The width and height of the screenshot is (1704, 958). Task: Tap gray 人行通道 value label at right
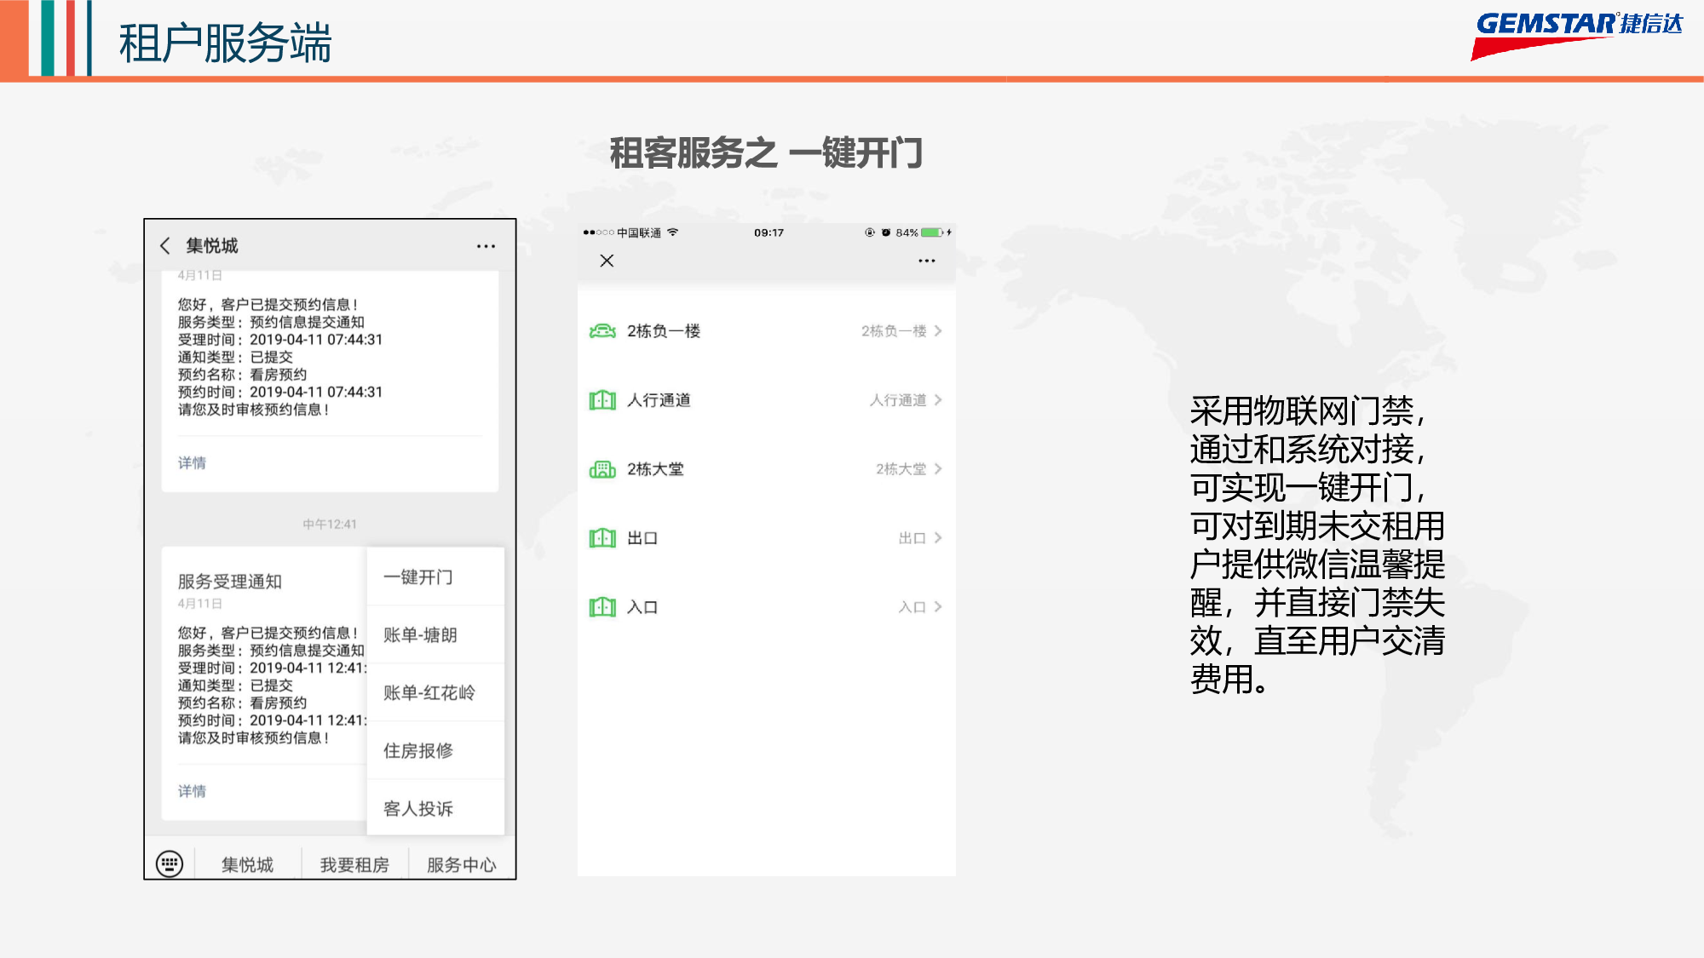coord(898,400)
